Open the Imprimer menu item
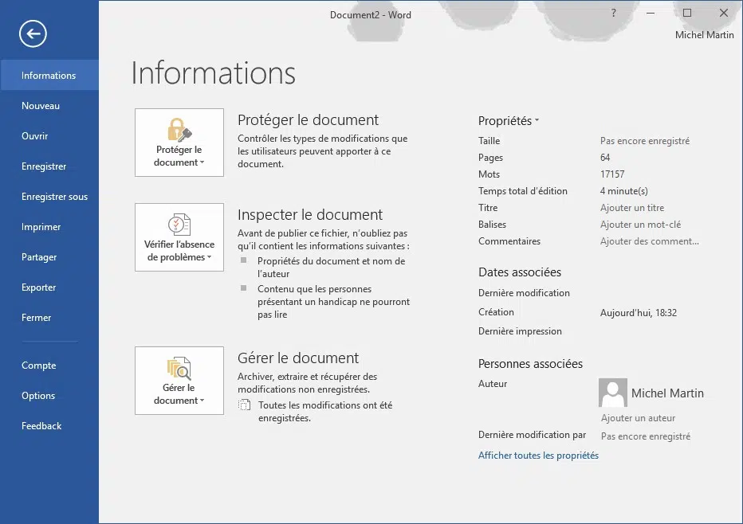This screenshot has width=743, height=524. click(49, 227)
